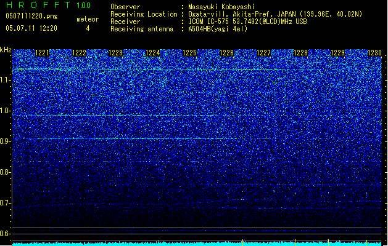Click the 0.7 kHz axis label
388x246 pixels.
(x=5, y=203)
